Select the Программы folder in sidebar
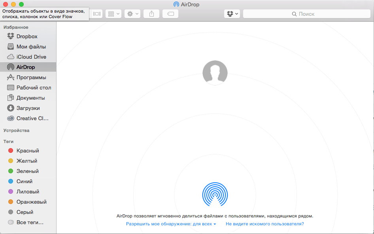This screenshot has height=234, width=374. pos(31,77)
